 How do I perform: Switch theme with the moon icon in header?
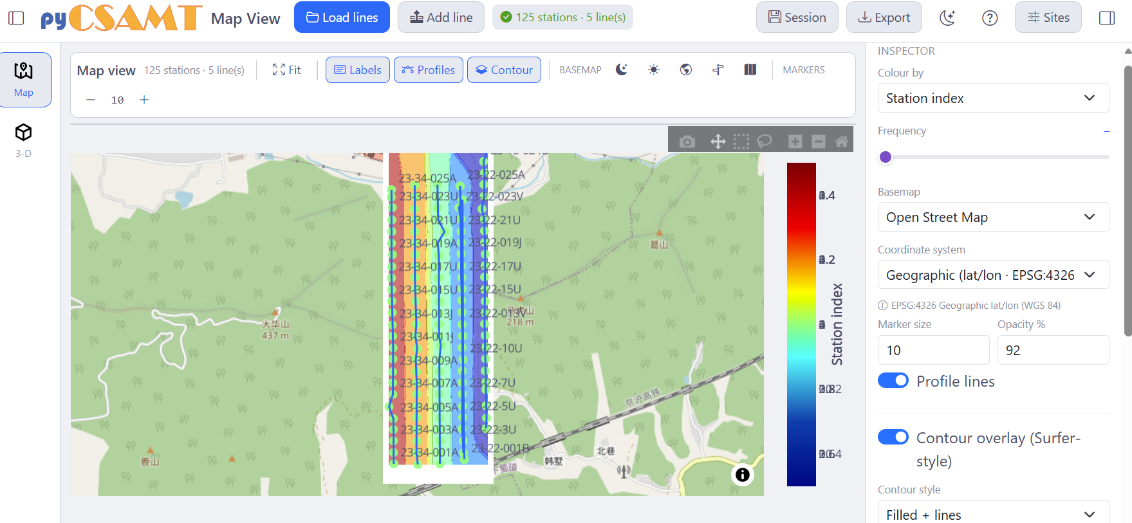pos(947,18)
